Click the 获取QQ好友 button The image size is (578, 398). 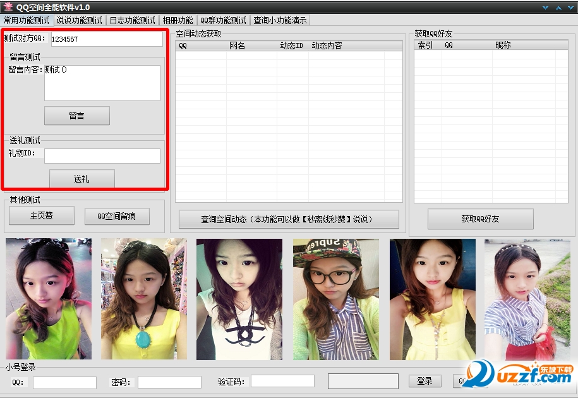click(480, 219)
